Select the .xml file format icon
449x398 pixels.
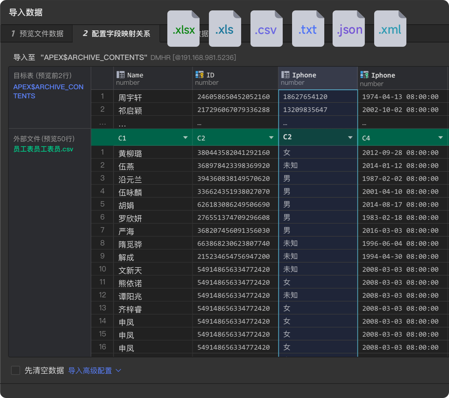(x=390, y=29)
